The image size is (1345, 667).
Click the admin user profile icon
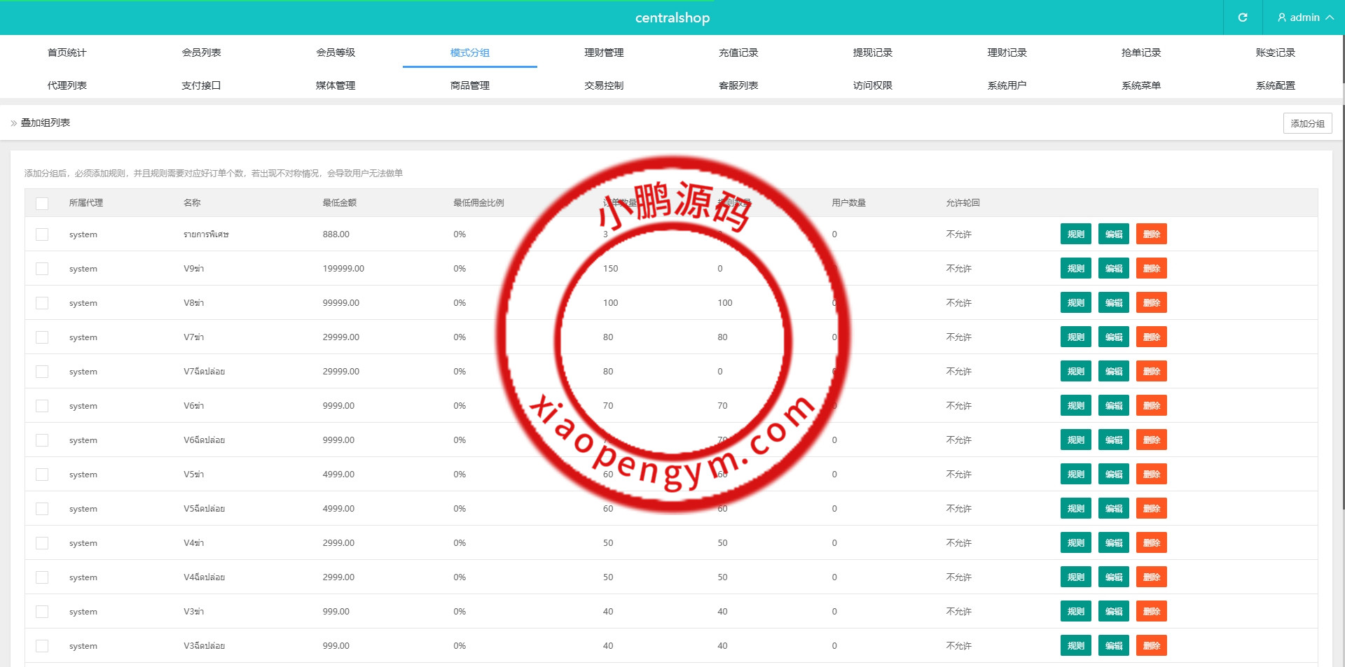coord(1281,17)
